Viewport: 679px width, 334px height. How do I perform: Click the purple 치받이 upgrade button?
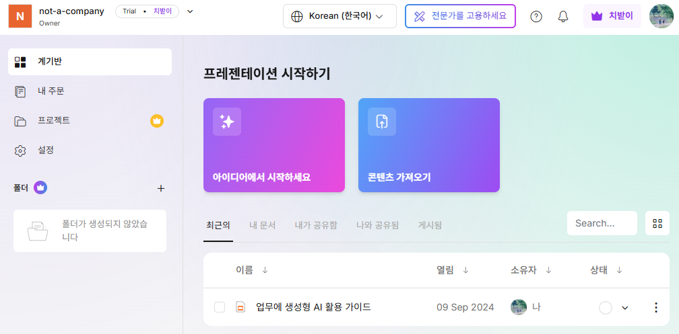(612, 16)
